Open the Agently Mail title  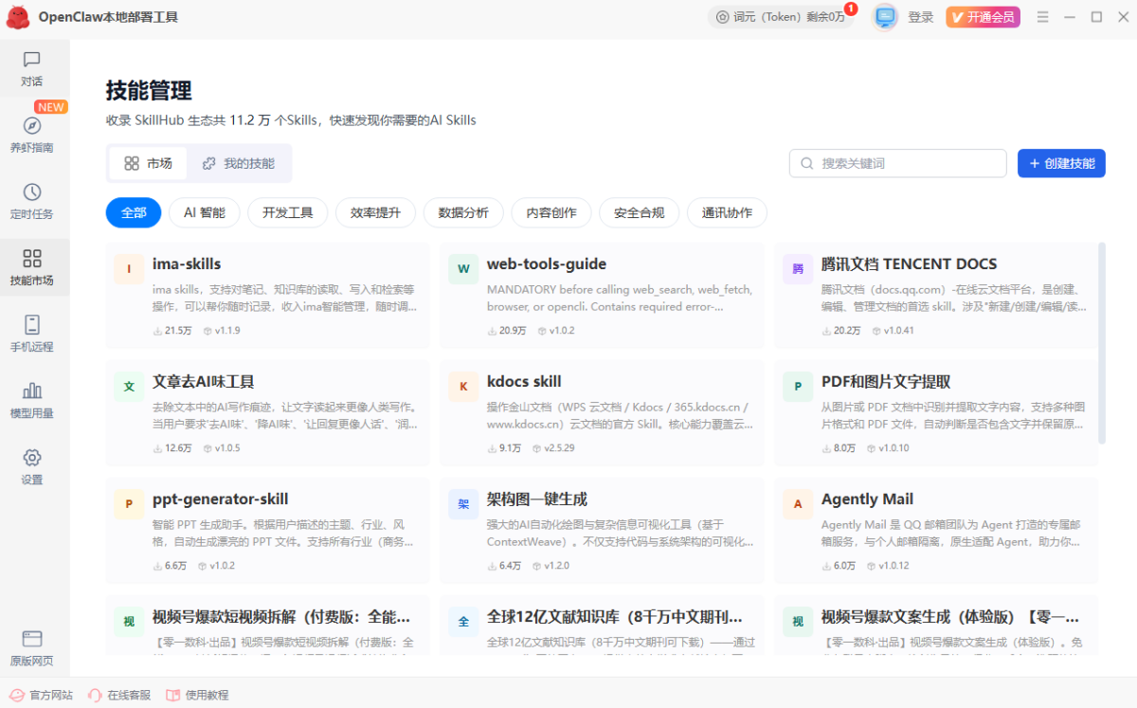click(868, 499)
